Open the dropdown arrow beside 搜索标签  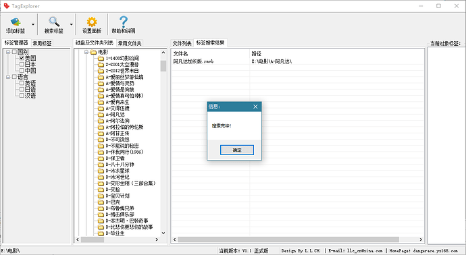click(72, 25)
